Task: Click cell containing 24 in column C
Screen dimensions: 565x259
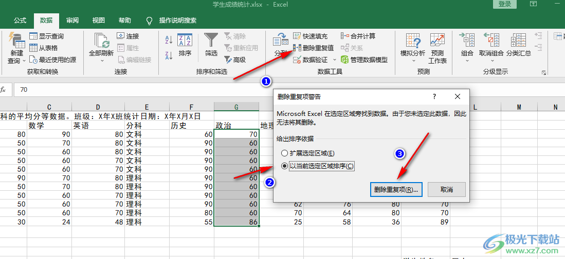Action: 49,222
